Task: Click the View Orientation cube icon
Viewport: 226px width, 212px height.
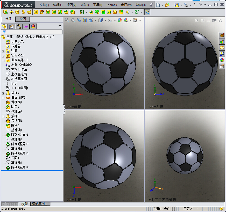Action: 91,20
